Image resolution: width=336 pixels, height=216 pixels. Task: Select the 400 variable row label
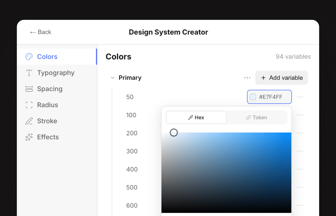(132, 169)
